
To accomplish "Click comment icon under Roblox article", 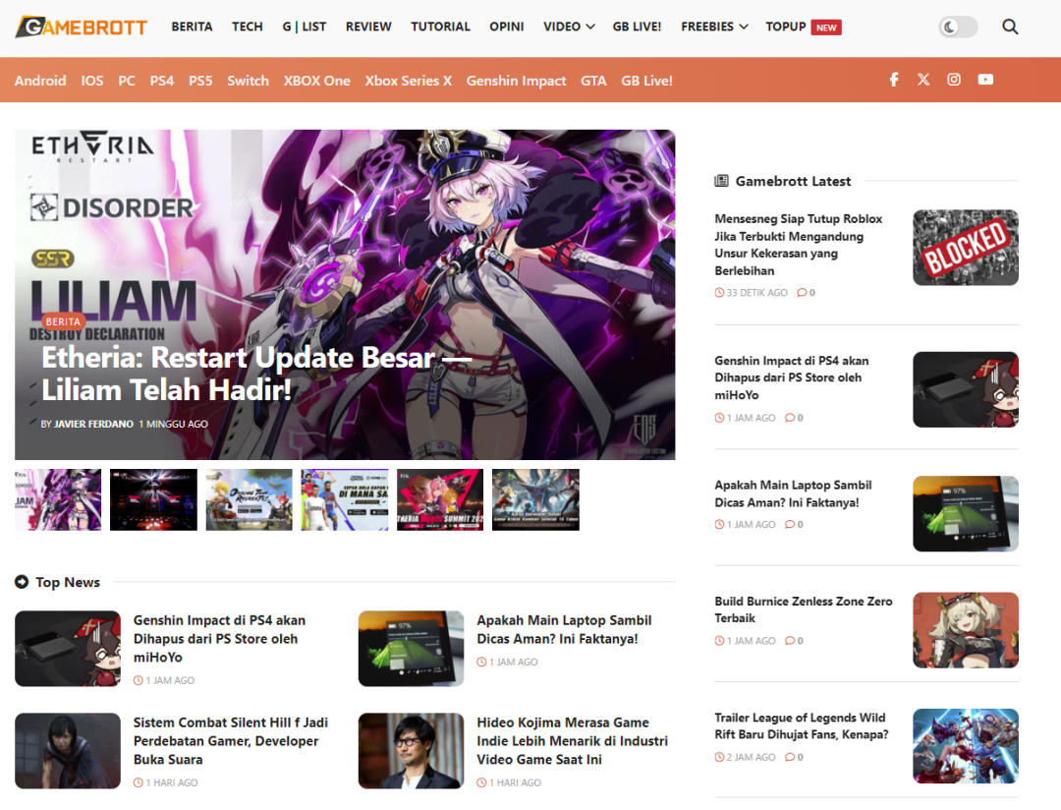I will [x=802, y=293].
